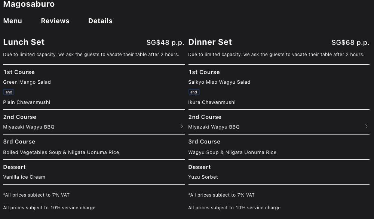Select Yuzu Sorbet dessert
Screen dimensions: 374x219
coord(203,177)
